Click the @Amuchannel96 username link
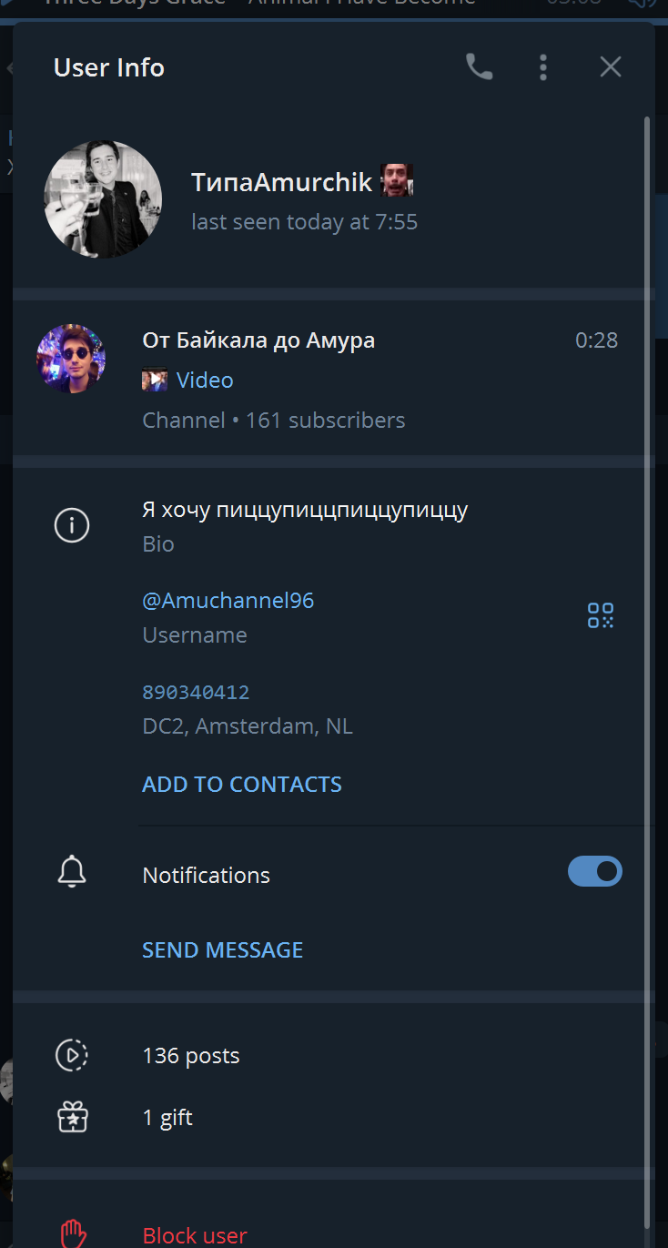Screen dimensions: 668x1248 [x=228, y=601]
